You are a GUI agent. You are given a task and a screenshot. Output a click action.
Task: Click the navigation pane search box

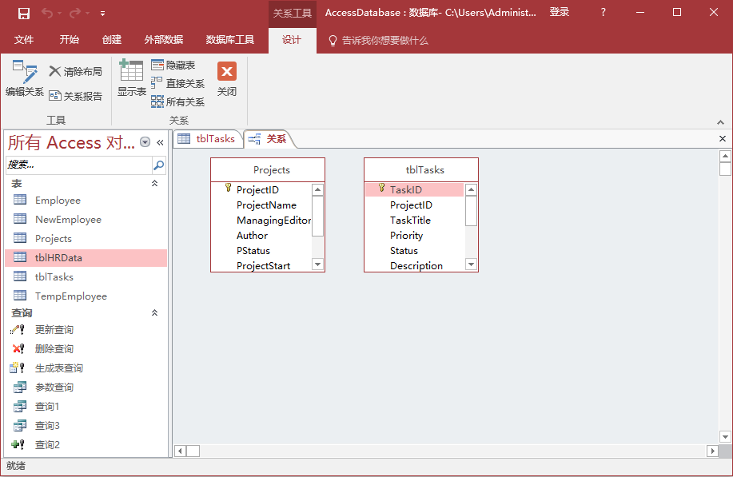click(x=78, y=165)
